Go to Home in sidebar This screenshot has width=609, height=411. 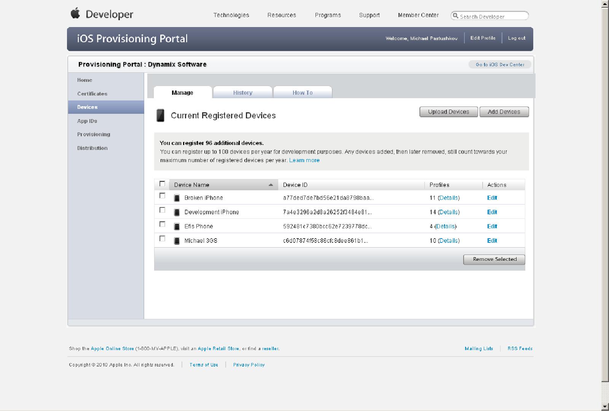pyautogui.click(x=84, y=80)
